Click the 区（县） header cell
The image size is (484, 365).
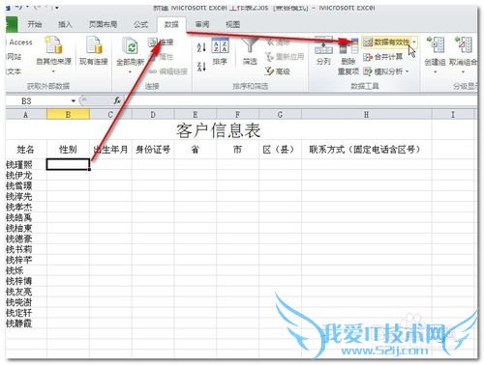point(279,150)
